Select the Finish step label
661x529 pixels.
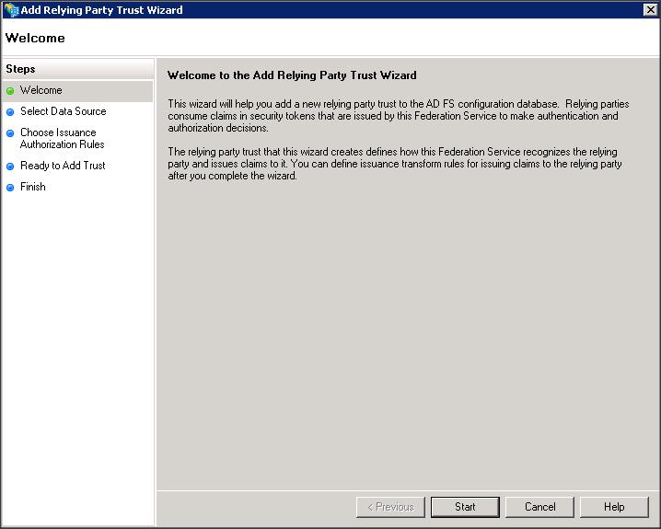(x=33, y=187)
